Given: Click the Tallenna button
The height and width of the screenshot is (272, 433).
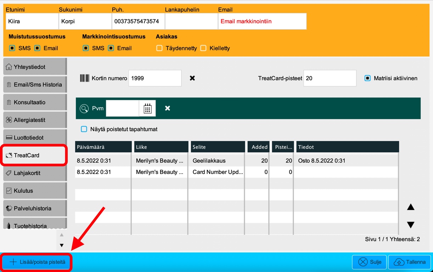Looking at the screenshot, I should click(410, 262).
